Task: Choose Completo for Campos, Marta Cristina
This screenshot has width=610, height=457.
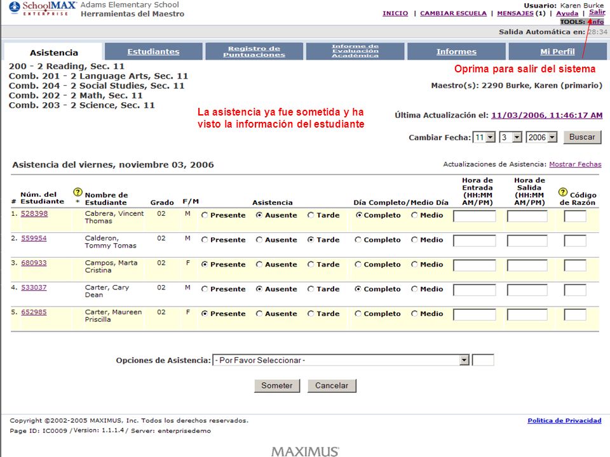Action: point(358,264)
